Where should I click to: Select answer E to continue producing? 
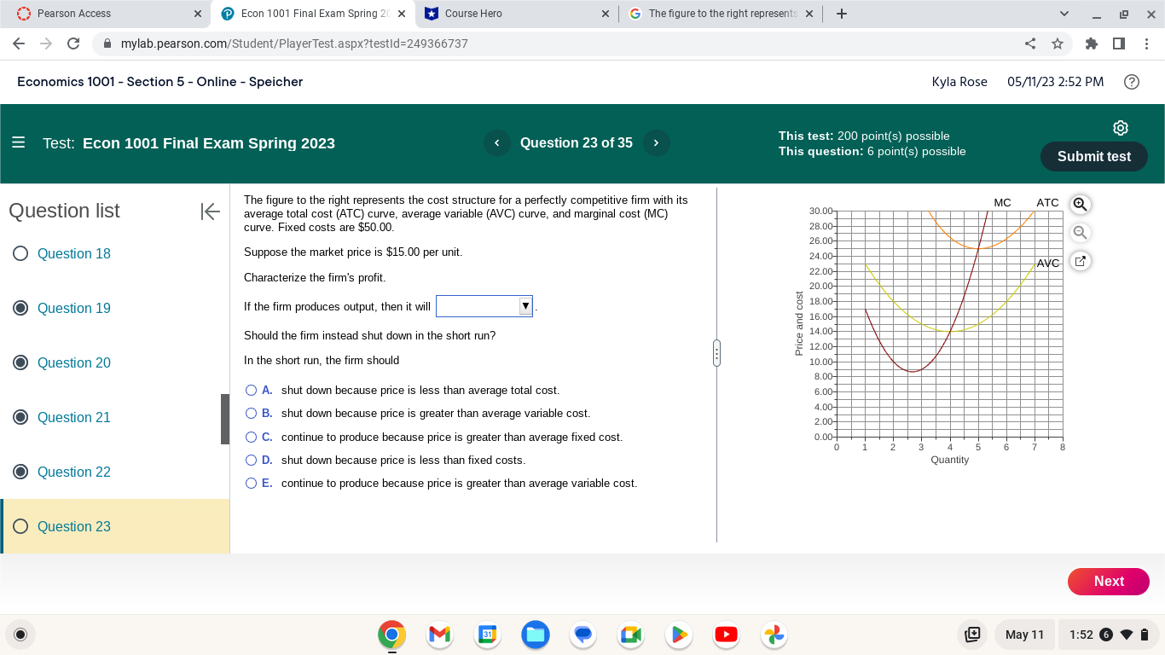pyautogui.click(x=251, y=483)
